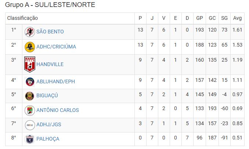Click the Handville red shield logo
249x149 pixels.
pyautogui.click(x=30, y=65)
